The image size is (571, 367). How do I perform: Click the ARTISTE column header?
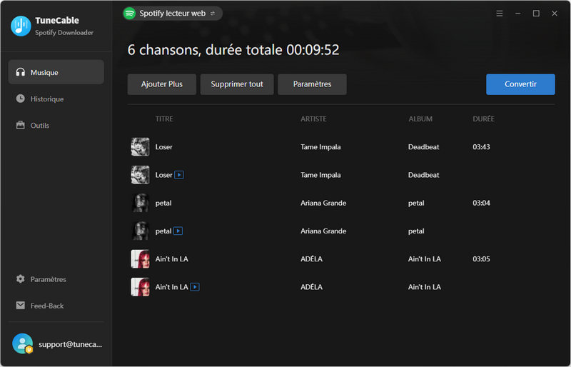(x=313, y=119)
